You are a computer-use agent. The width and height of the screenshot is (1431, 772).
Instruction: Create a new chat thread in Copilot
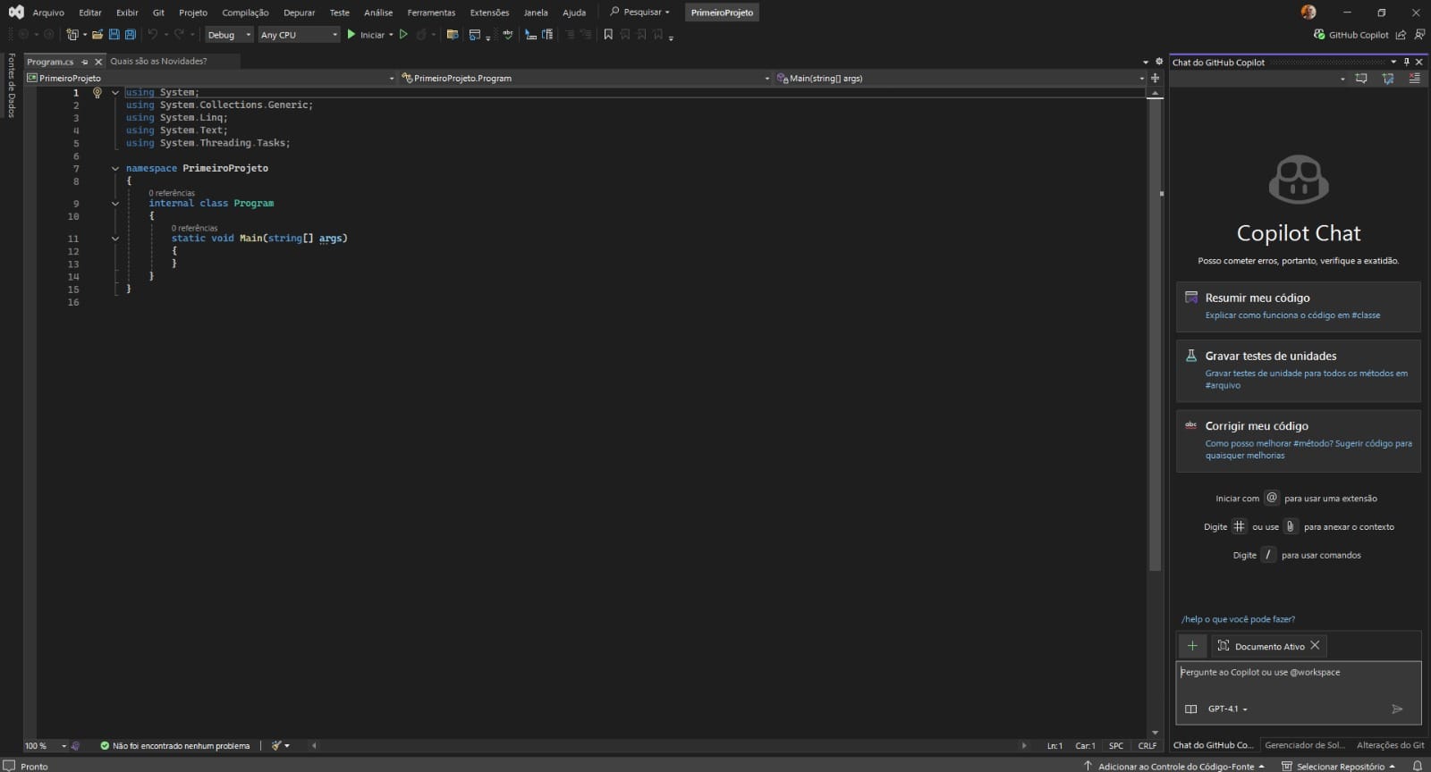tap(1361, 79)
